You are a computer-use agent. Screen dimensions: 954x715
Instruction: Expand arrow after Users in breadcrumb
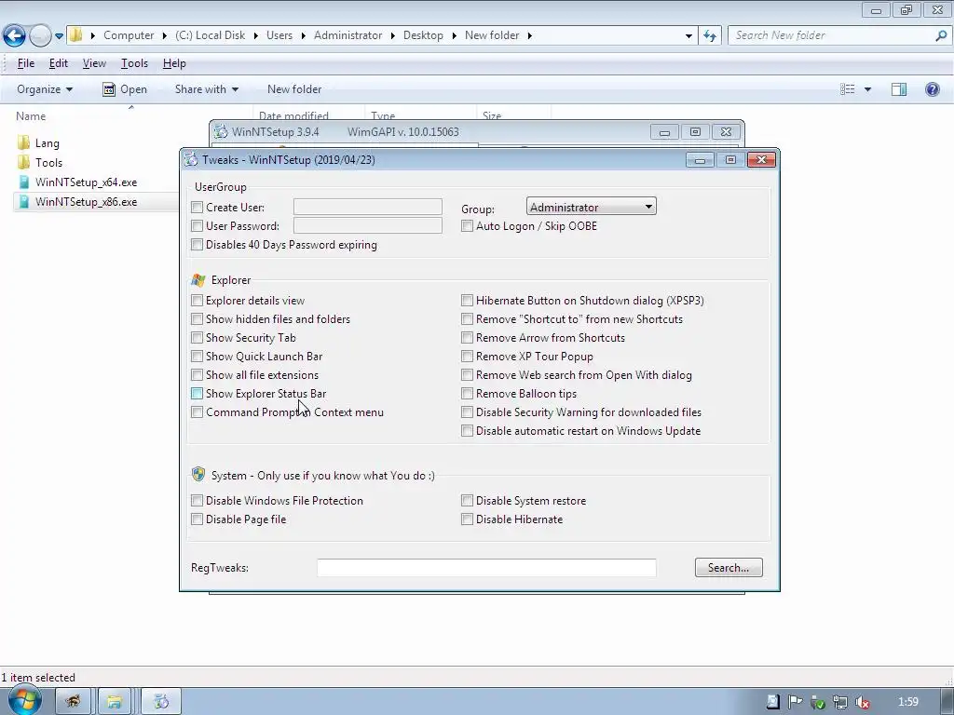point(303,36)
